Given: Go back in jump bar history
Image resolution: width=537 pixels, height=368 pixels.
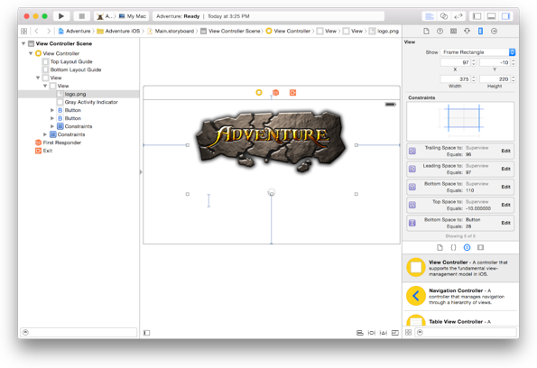Looking at the screenshot, I should click(x=37, y=32).
